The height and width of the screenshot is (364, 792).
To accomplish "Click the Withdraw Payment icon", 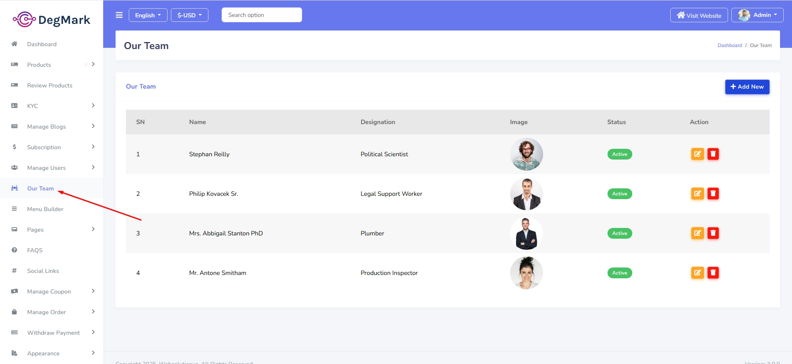I will [x=14, y=332].
